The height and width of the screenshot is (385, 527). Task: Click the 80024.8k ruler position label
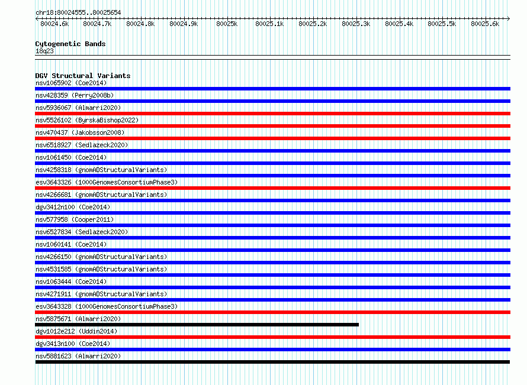[140, 24]
